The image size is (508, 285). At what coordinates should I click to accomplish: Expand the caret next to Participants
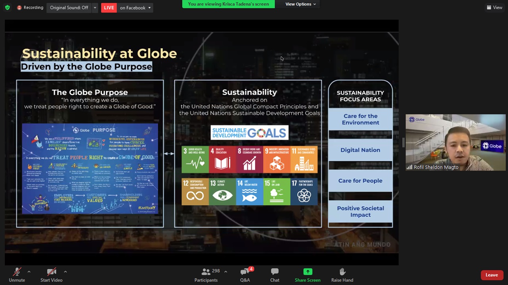click(x=225, y=272)
